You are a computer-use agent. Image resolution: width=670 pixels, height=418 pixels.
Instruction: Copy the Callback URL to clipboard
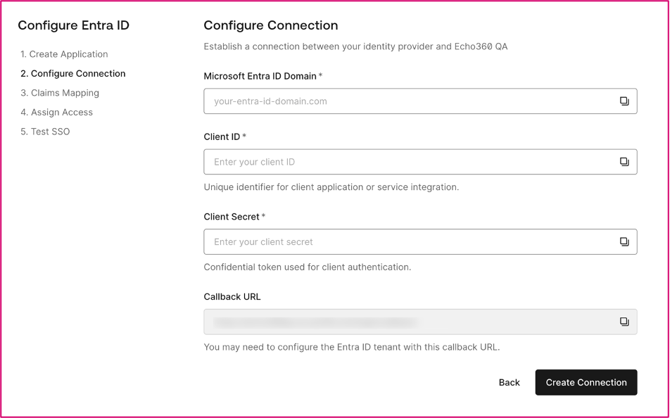(x=624, y=322)
